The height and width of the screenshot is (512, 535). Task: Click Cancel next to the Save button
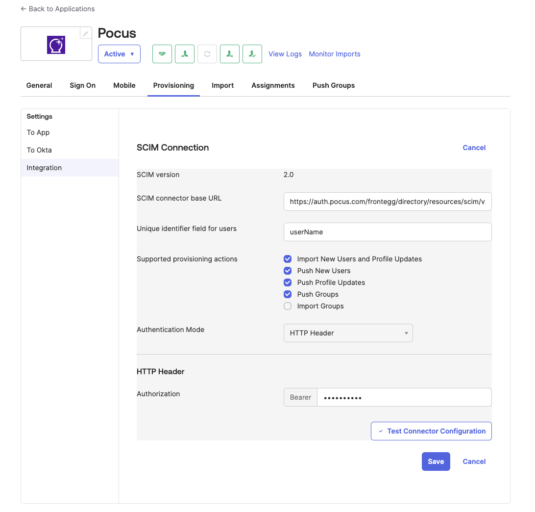[474, 461]
